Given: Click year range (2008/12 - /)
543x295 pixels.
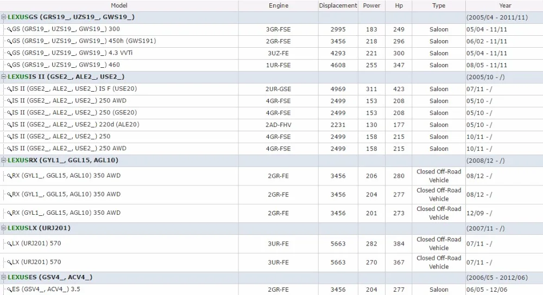Looking at the screenshot, I should click(x=485, y=161).
